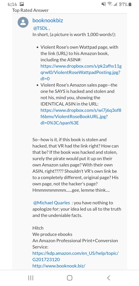This screenshot has width=139, height=286.
Task: Tap the 87% battery percentage text
Action: coord(123,4)
